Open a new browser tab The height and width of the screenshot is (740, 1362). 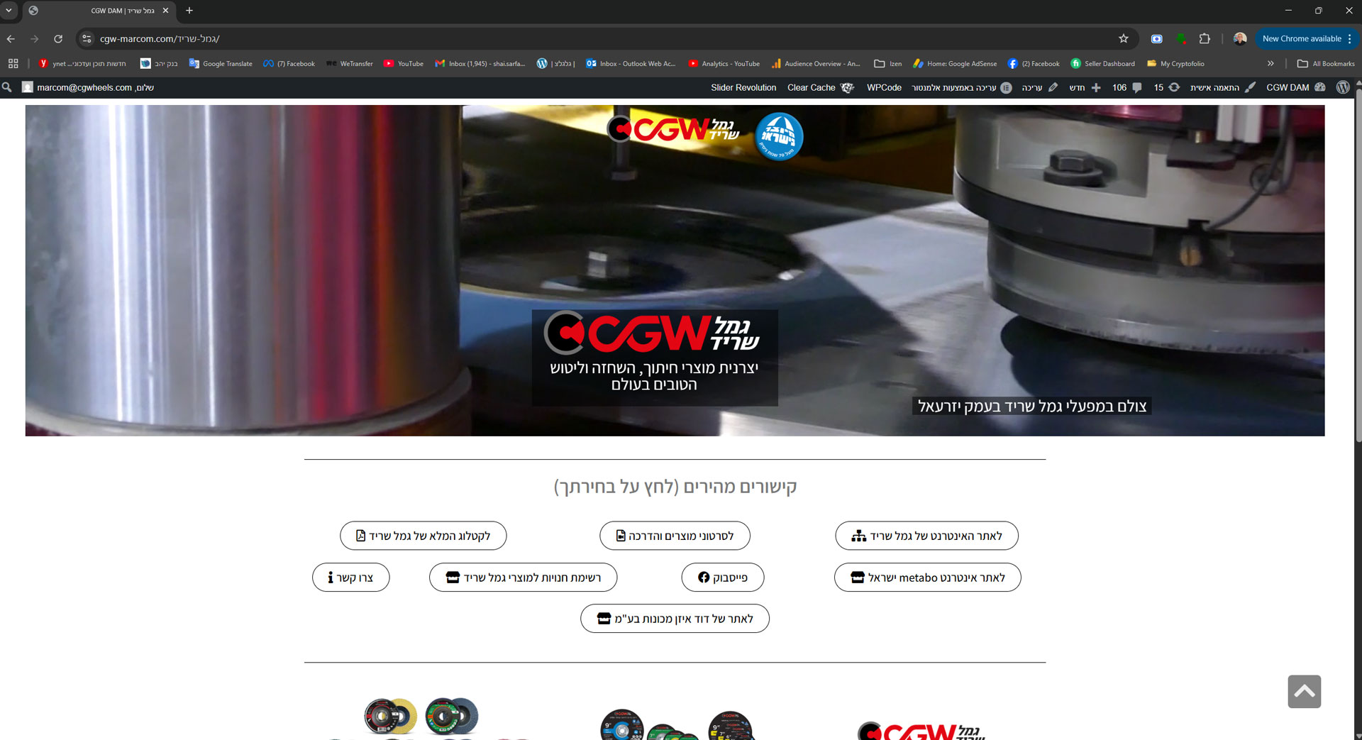[189, 11]
